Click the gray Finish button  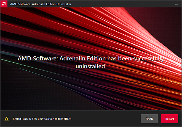pos(149,119)
